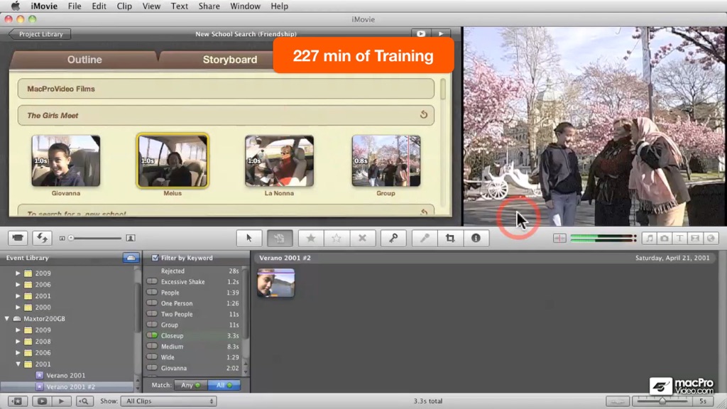This screenshot has height=409, width=727.
Task: Click the swap events and projects icon
Action: [x=42, y=238]
